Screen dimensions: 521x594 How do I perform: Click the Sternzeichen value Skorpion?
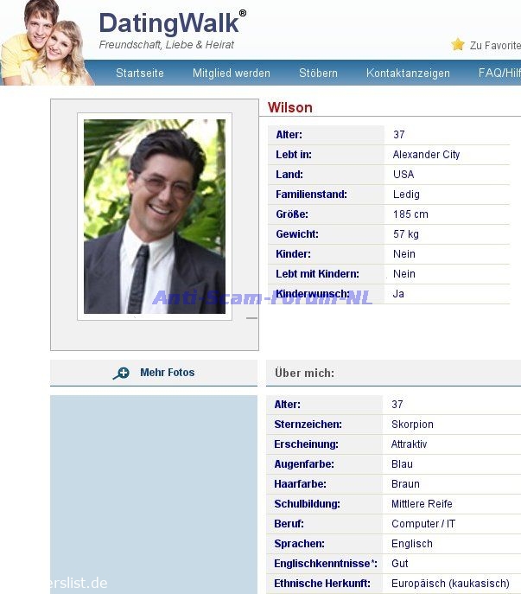(x=412, y=425)
